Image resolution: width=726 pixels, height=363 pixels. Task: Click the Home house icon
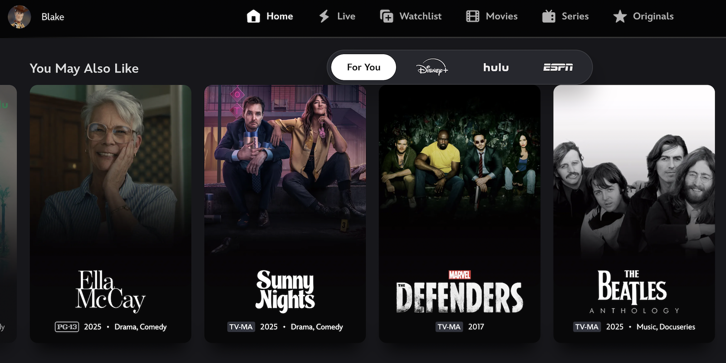(253, 16)
